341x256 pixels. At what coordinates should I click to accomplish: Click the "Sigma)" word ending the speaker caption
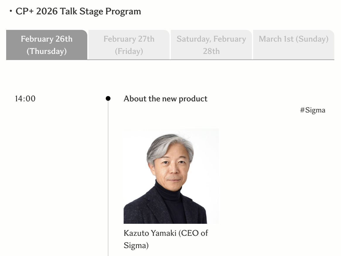point(136,245)
